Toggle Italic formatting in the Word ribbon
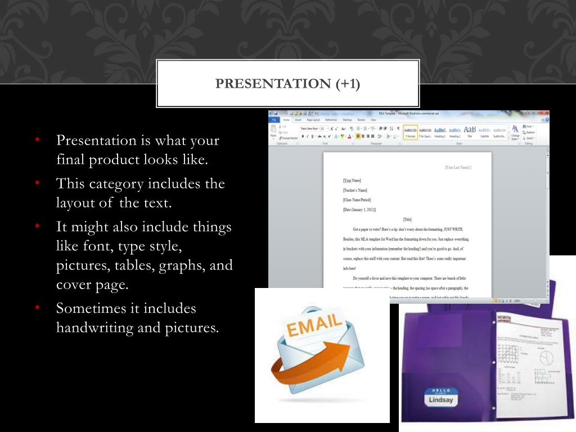This screenshot has height=432, width=576. (x=308, y=136)
